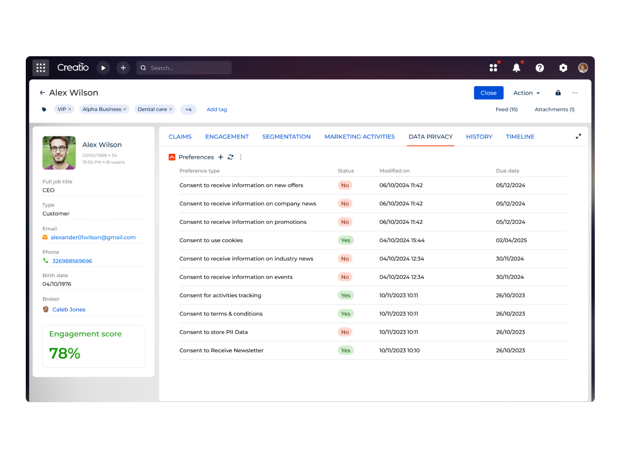Add a new preference with plus icon

(x=221, y=157)
